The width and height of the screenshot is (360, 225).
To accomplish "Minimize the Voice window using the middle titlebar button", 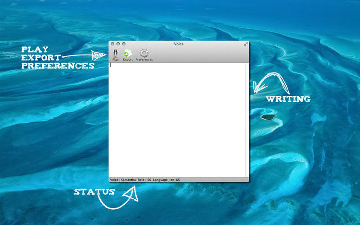I will point(118,44).
